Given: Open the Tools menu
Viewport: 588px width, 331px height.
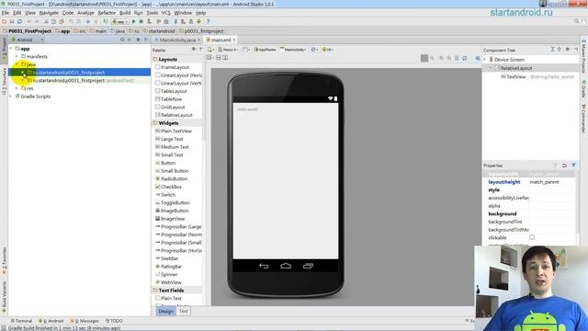Looking at the screenshot, I should [153, 13].
